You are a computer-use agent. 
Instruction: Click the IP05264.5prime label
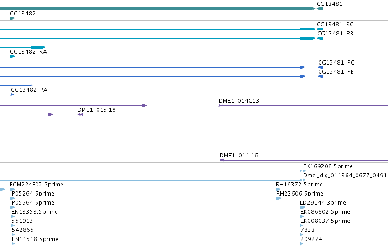32,194
